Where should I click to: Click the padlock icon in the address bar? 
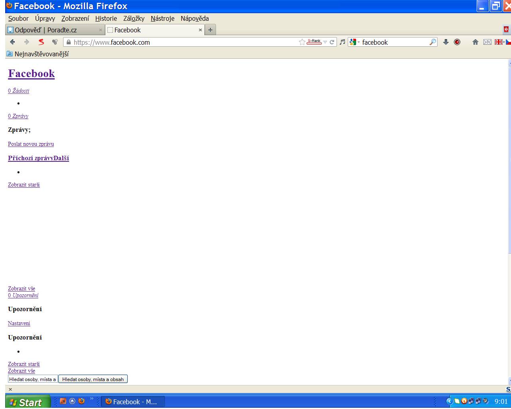(68, 42)
